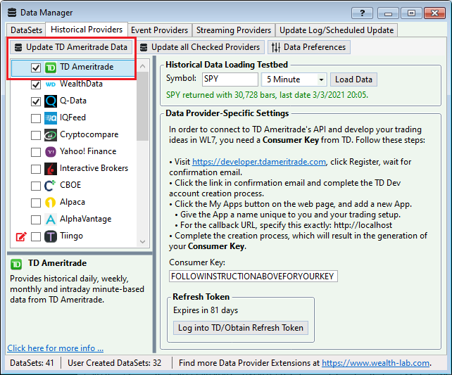
Task: Click the IQFeed provider icon
Action: (x=51, y=118)
